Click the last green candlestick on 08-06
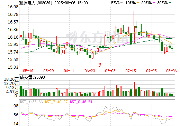The height and width of the screenshot is (126, 180). pyautogui.click(x=172, y=49)
